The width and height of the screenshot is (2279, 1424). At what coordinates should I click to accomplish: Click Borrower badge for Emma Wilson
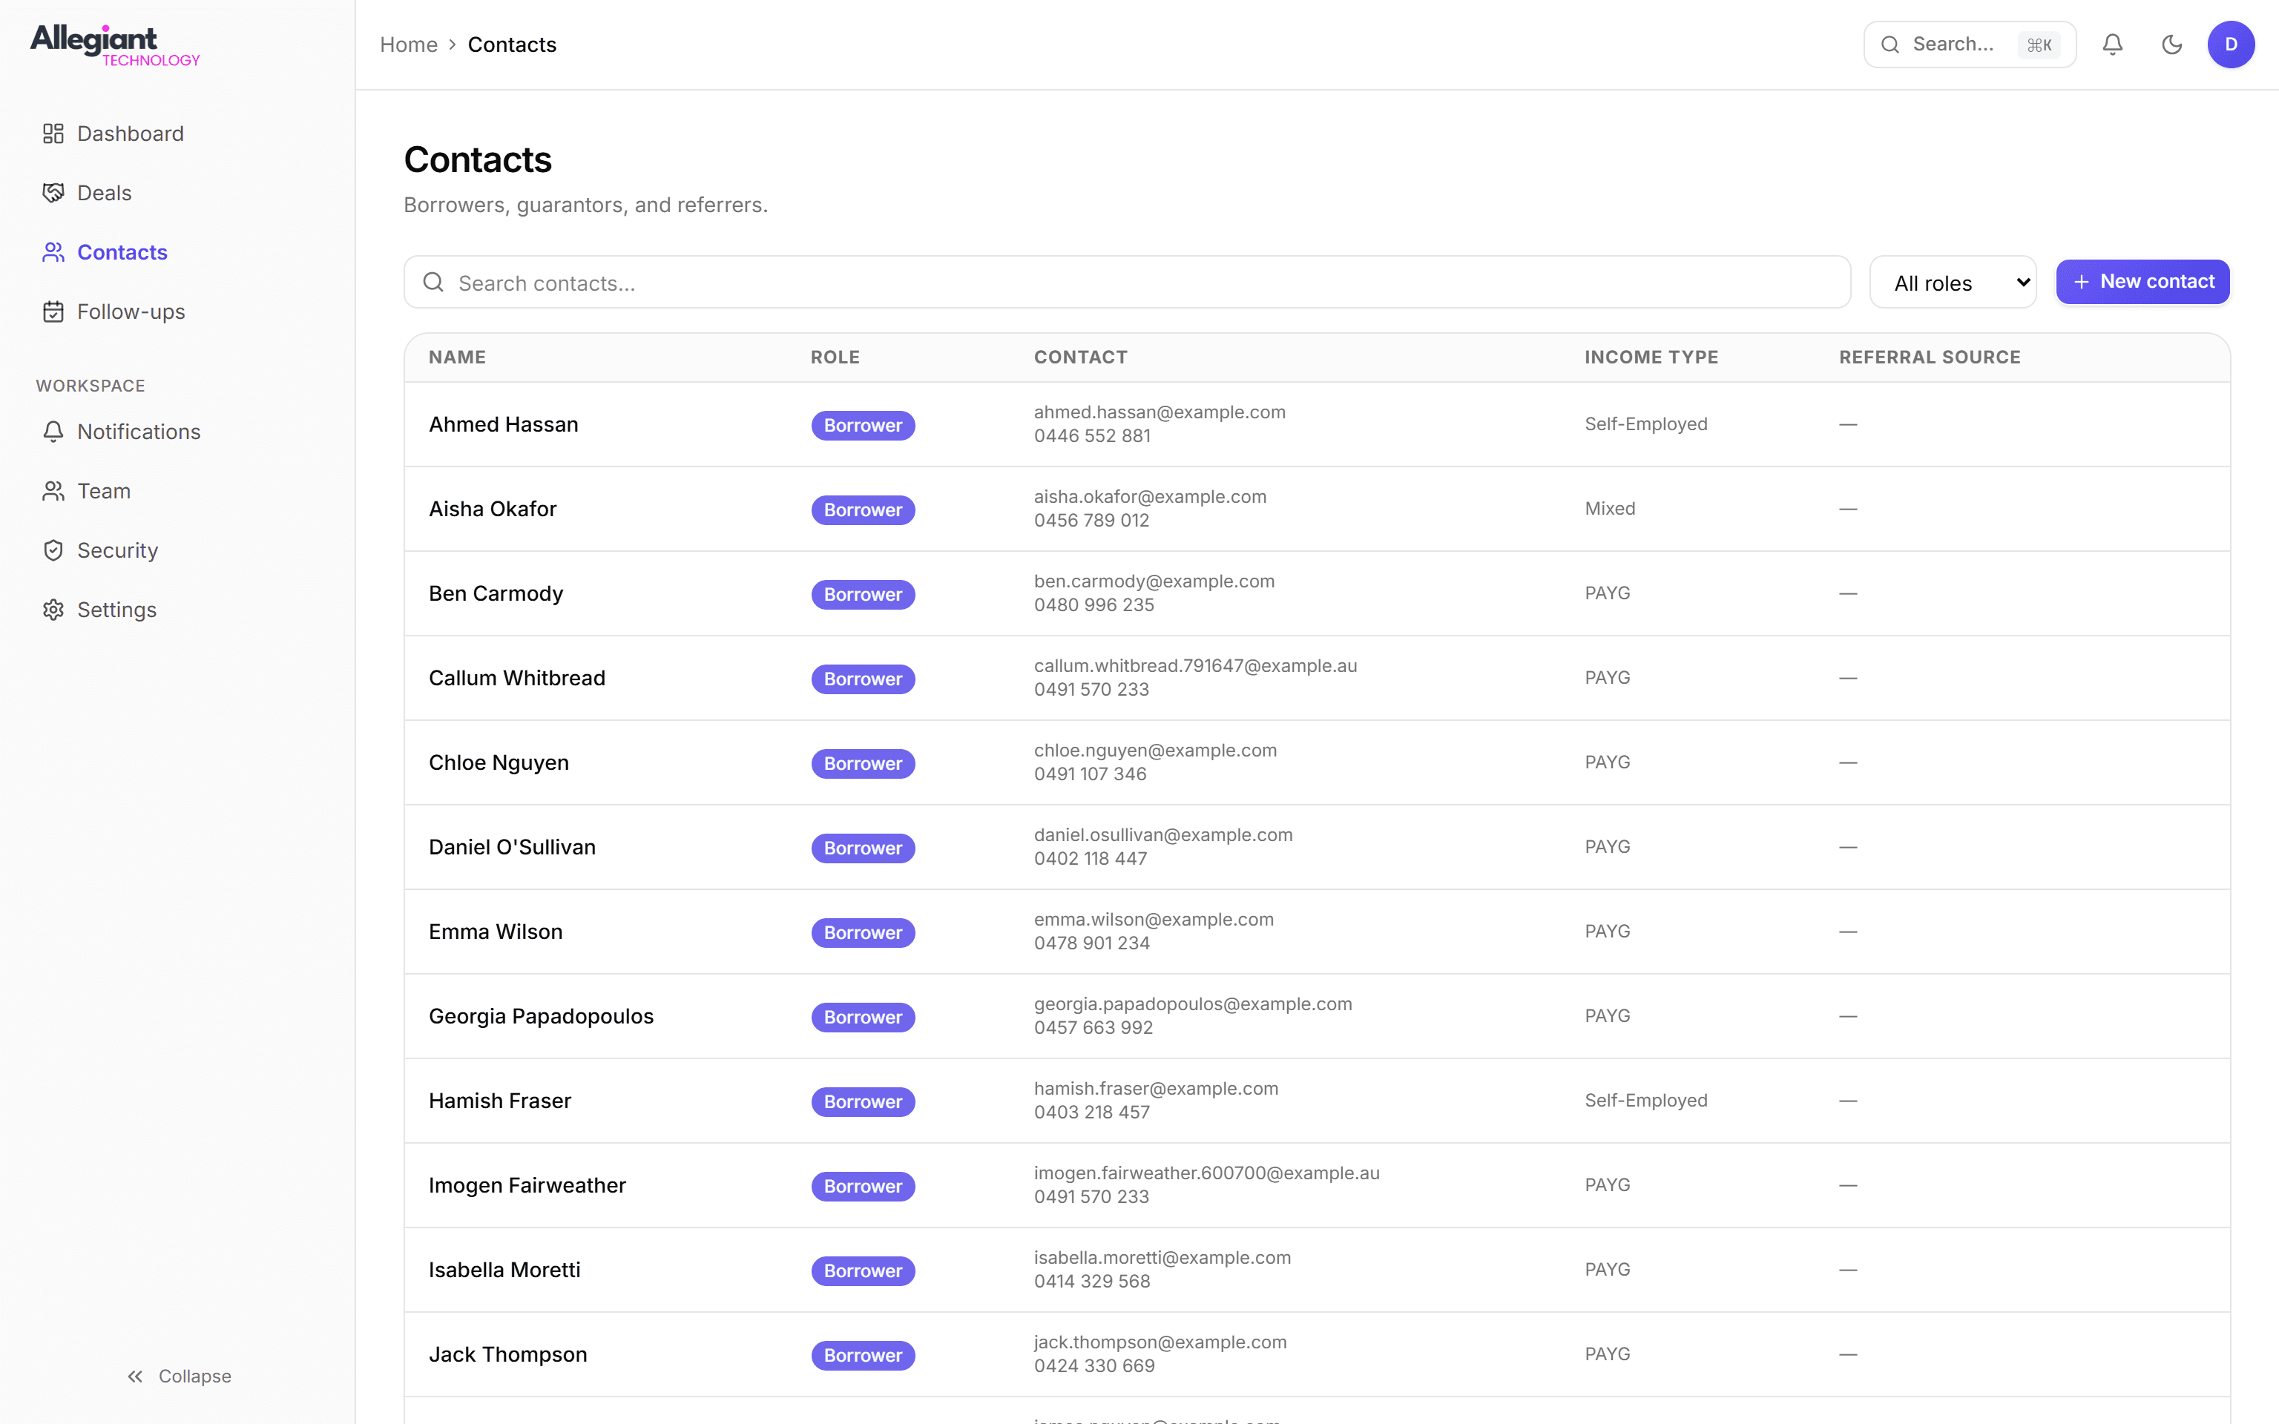coord(863,932)
